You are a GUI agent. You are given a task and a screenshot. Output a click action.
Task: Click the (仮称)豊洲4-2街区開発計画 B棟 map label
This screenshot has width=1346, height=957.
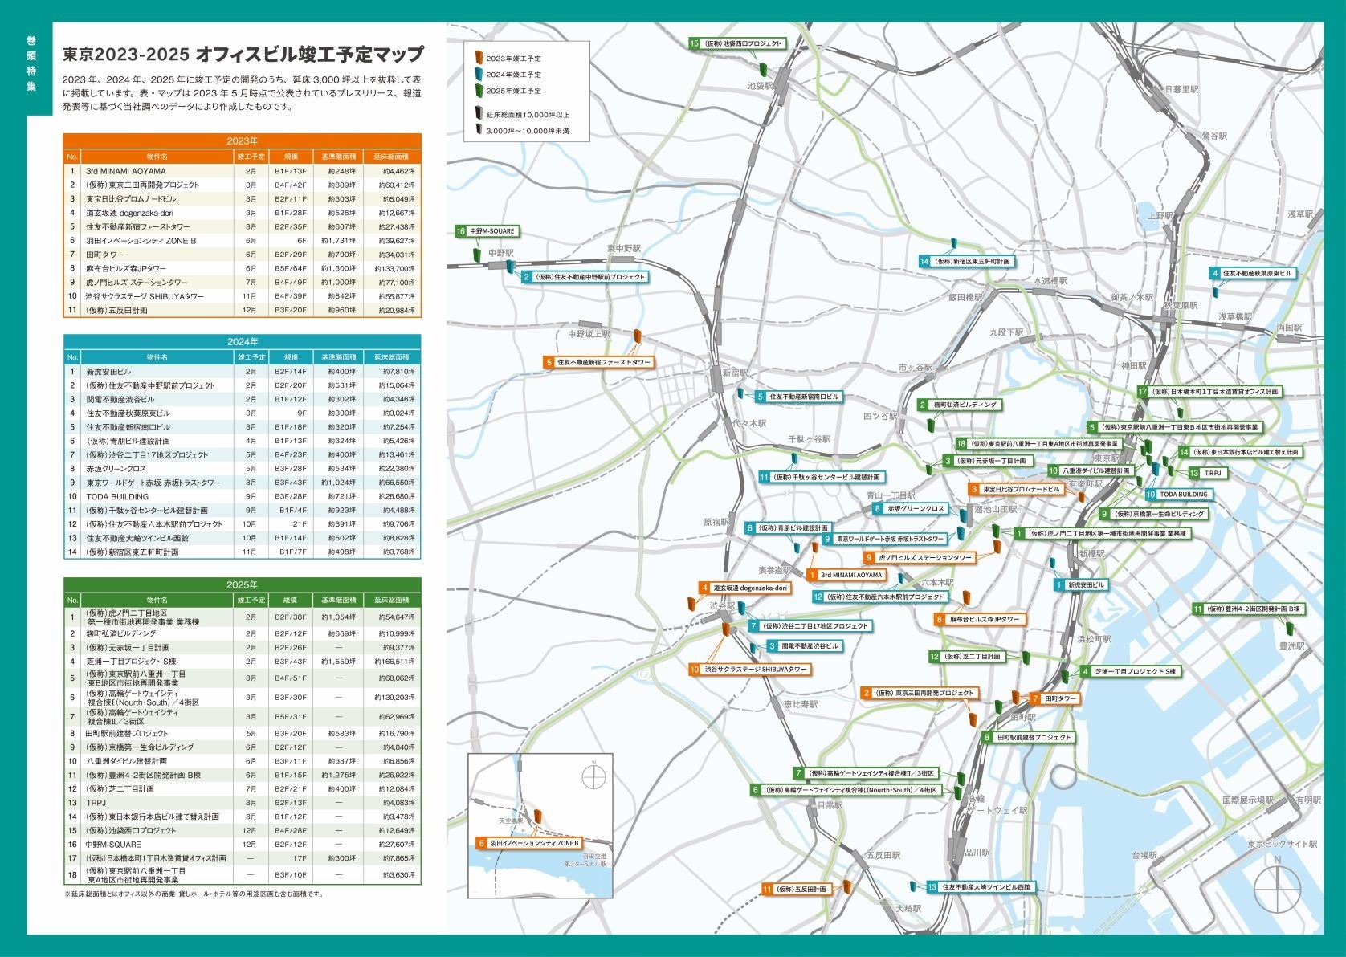click(1249, 609)
